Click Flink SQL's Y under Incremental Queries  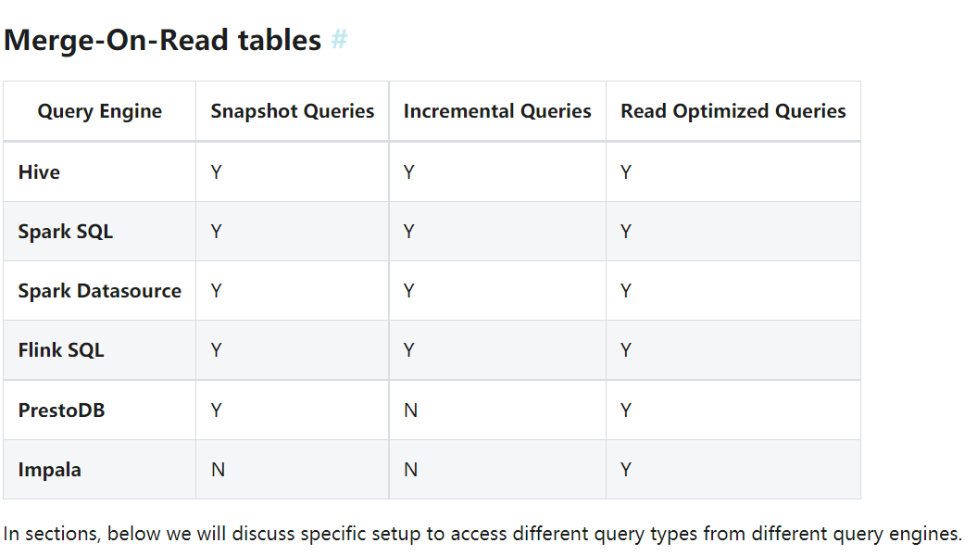pos(408,349)
